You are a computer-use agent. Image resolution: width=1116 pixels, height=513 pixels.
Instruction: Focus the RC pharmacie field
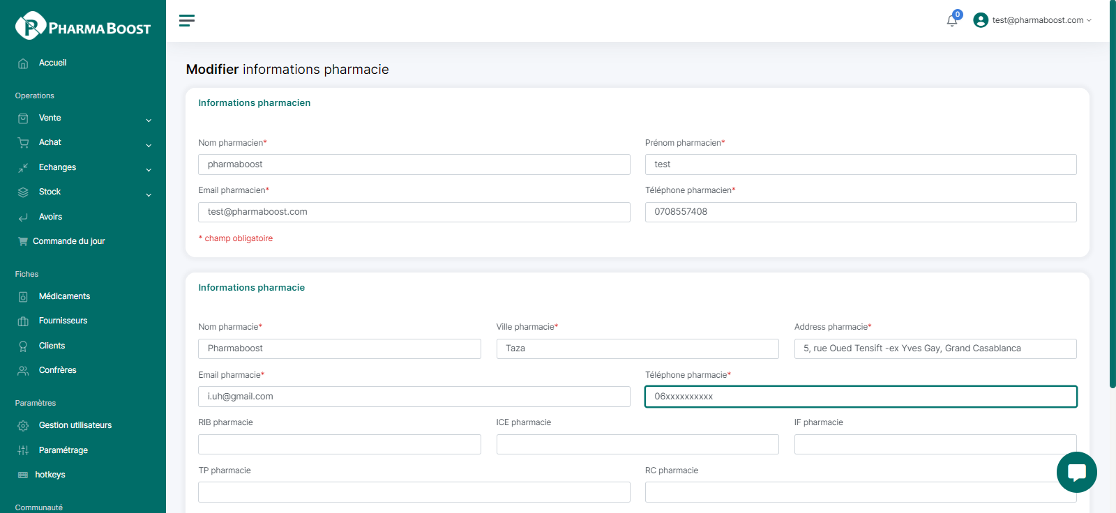(x=861, y=492)
